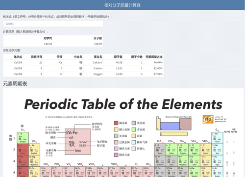
Task: Click the ETG logo on periodic table
Action: [208, 119]
